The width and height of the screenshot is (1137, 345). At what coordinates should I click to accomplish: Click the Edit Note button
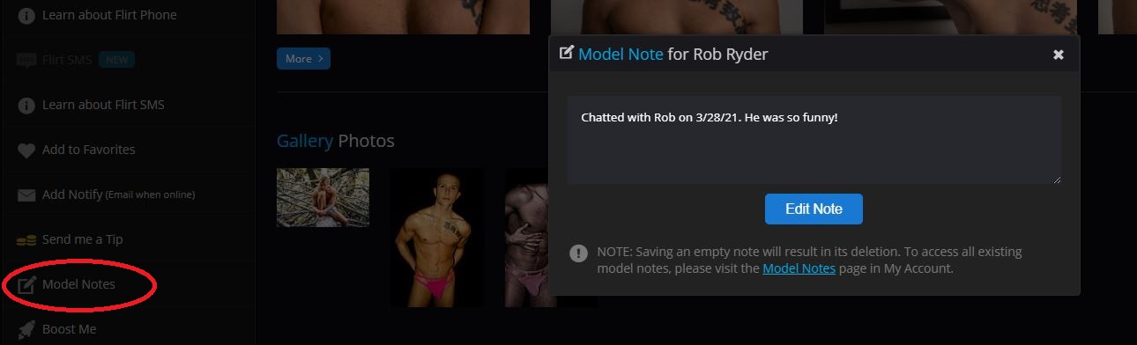pos(814,209)
